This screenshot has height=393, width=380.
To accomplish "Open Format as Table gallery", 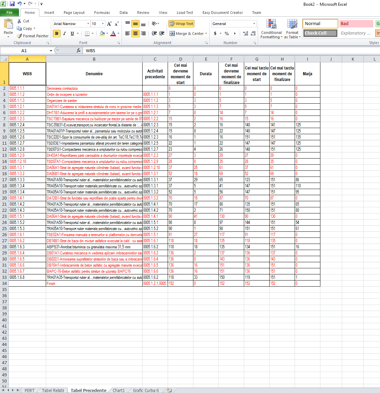I will point(292,29).
